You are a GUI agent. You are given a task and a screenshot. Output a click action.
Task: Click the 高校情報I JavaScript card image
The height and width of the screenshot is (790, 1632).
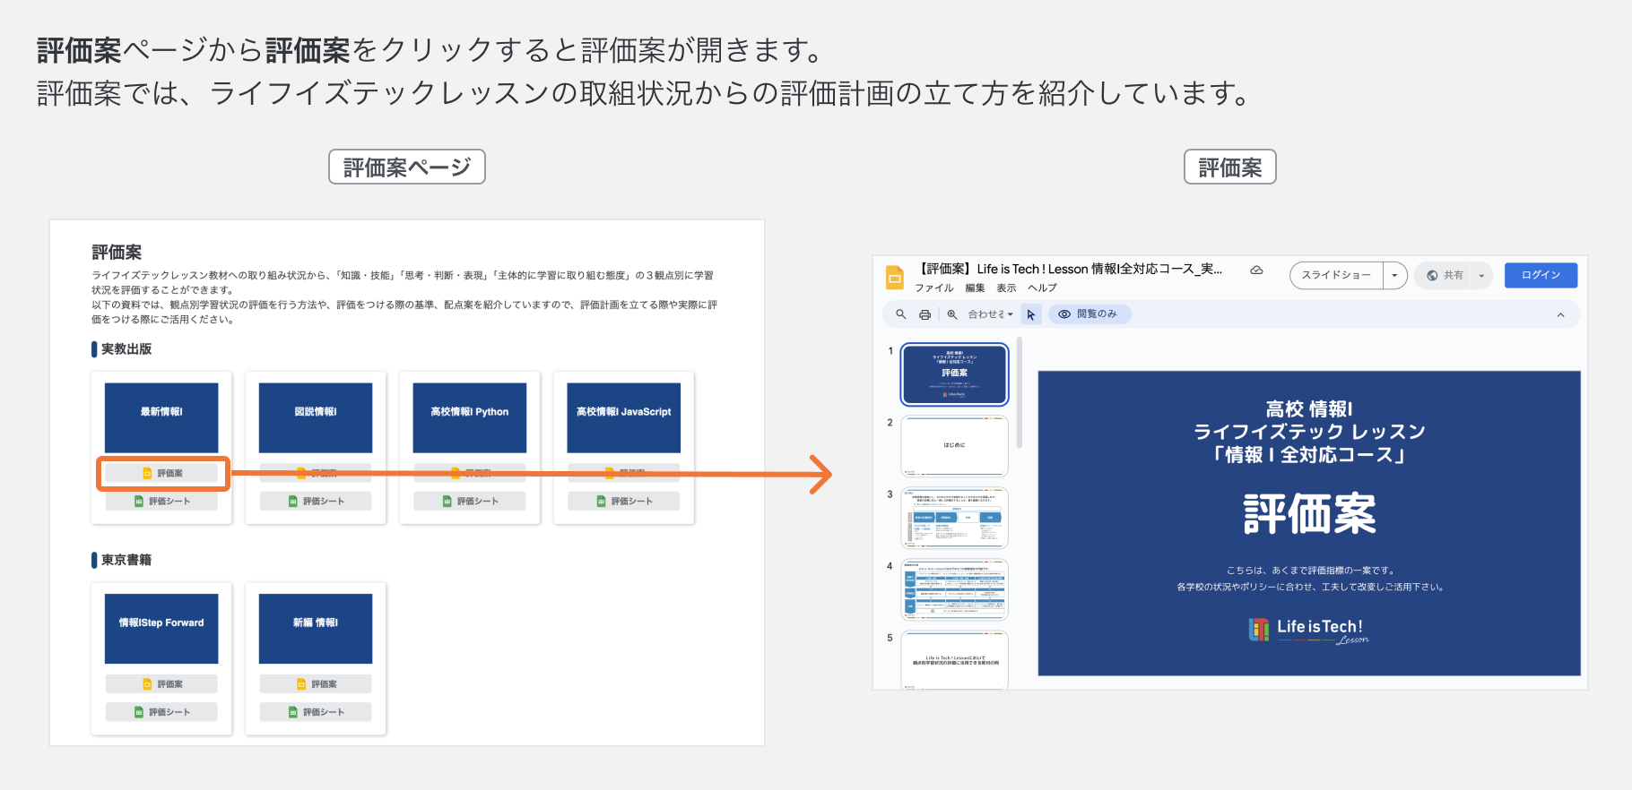[x=624, y=418]
